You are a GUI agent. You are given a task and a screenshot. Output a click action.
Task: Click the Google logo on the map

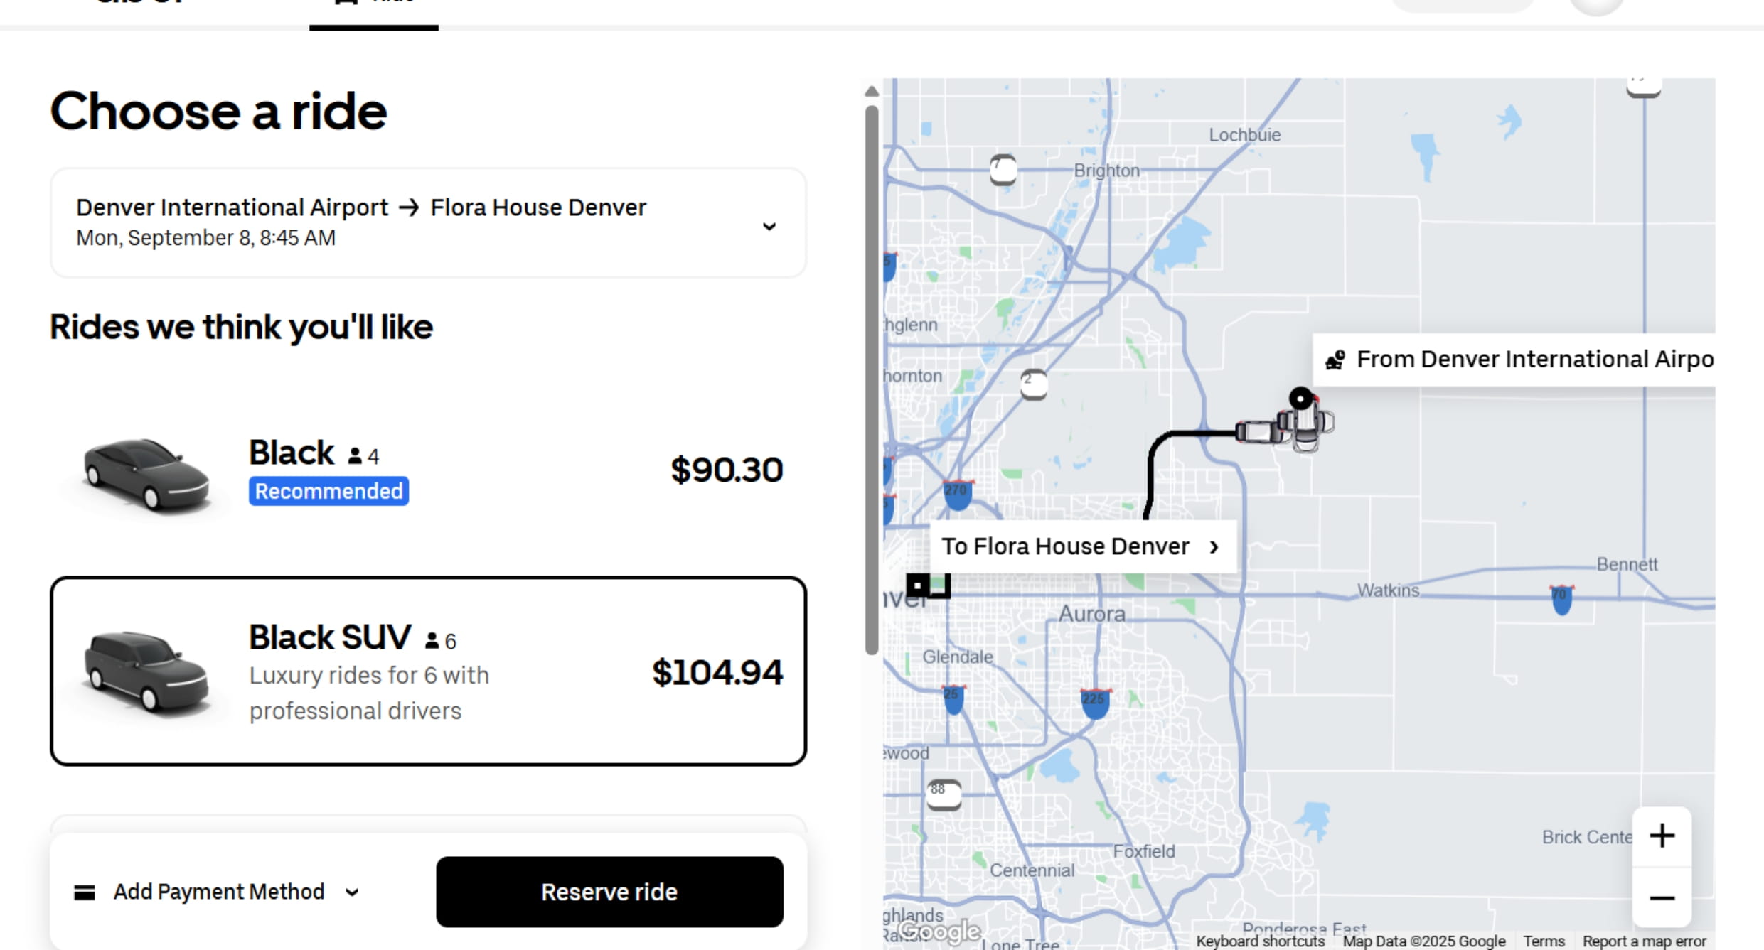tap(939, 930)
